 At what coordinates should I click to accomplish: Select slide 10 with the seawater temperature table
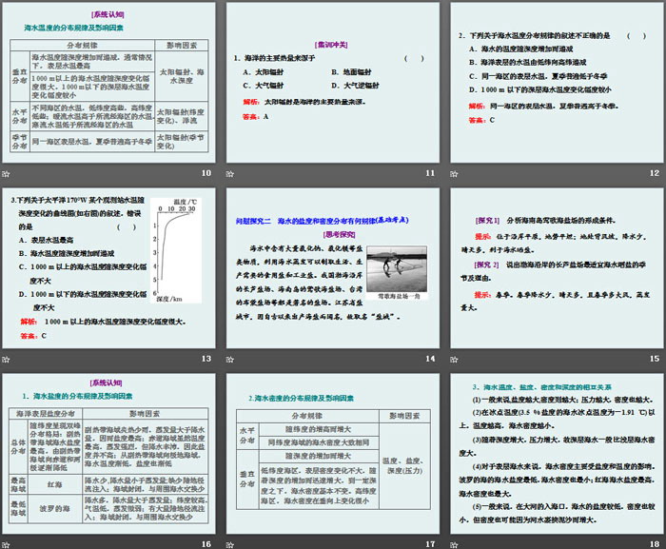[x=109, y=81]
